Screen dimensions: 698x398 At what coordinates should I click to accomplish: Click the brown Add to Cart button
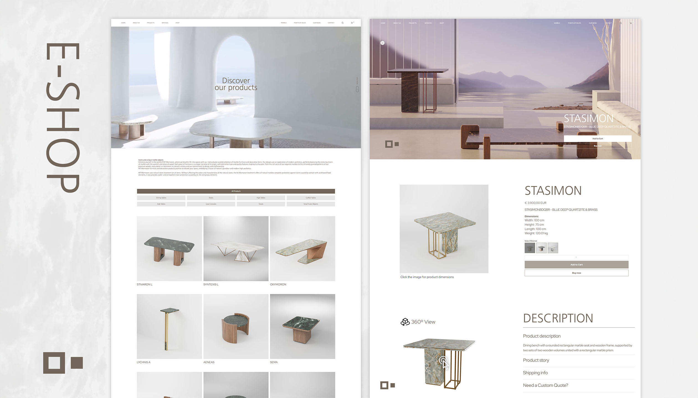pyautogui.click(x=576, y=265)
